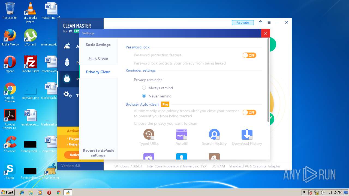The width and height of the screenshot is (349, 196).
Task: Click the taskbar clock 11:10 AM
Action: 335,192
